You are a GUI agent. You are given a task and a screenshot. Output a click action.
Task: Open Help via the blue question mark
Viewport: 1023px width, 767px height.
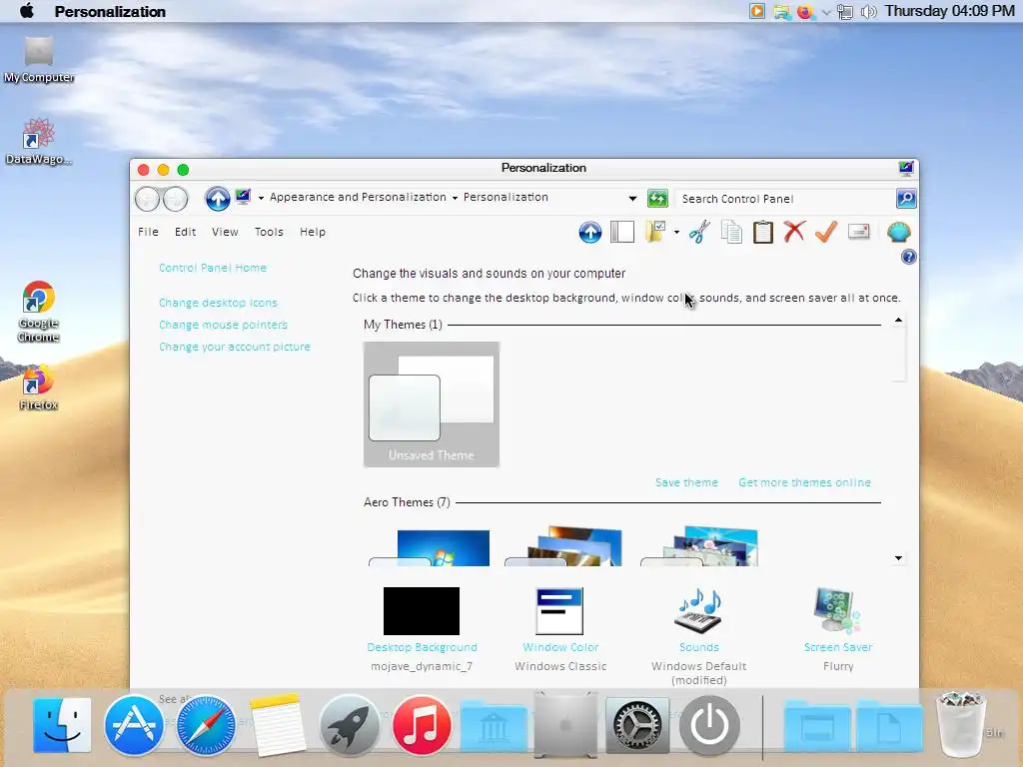pos(908,257)
